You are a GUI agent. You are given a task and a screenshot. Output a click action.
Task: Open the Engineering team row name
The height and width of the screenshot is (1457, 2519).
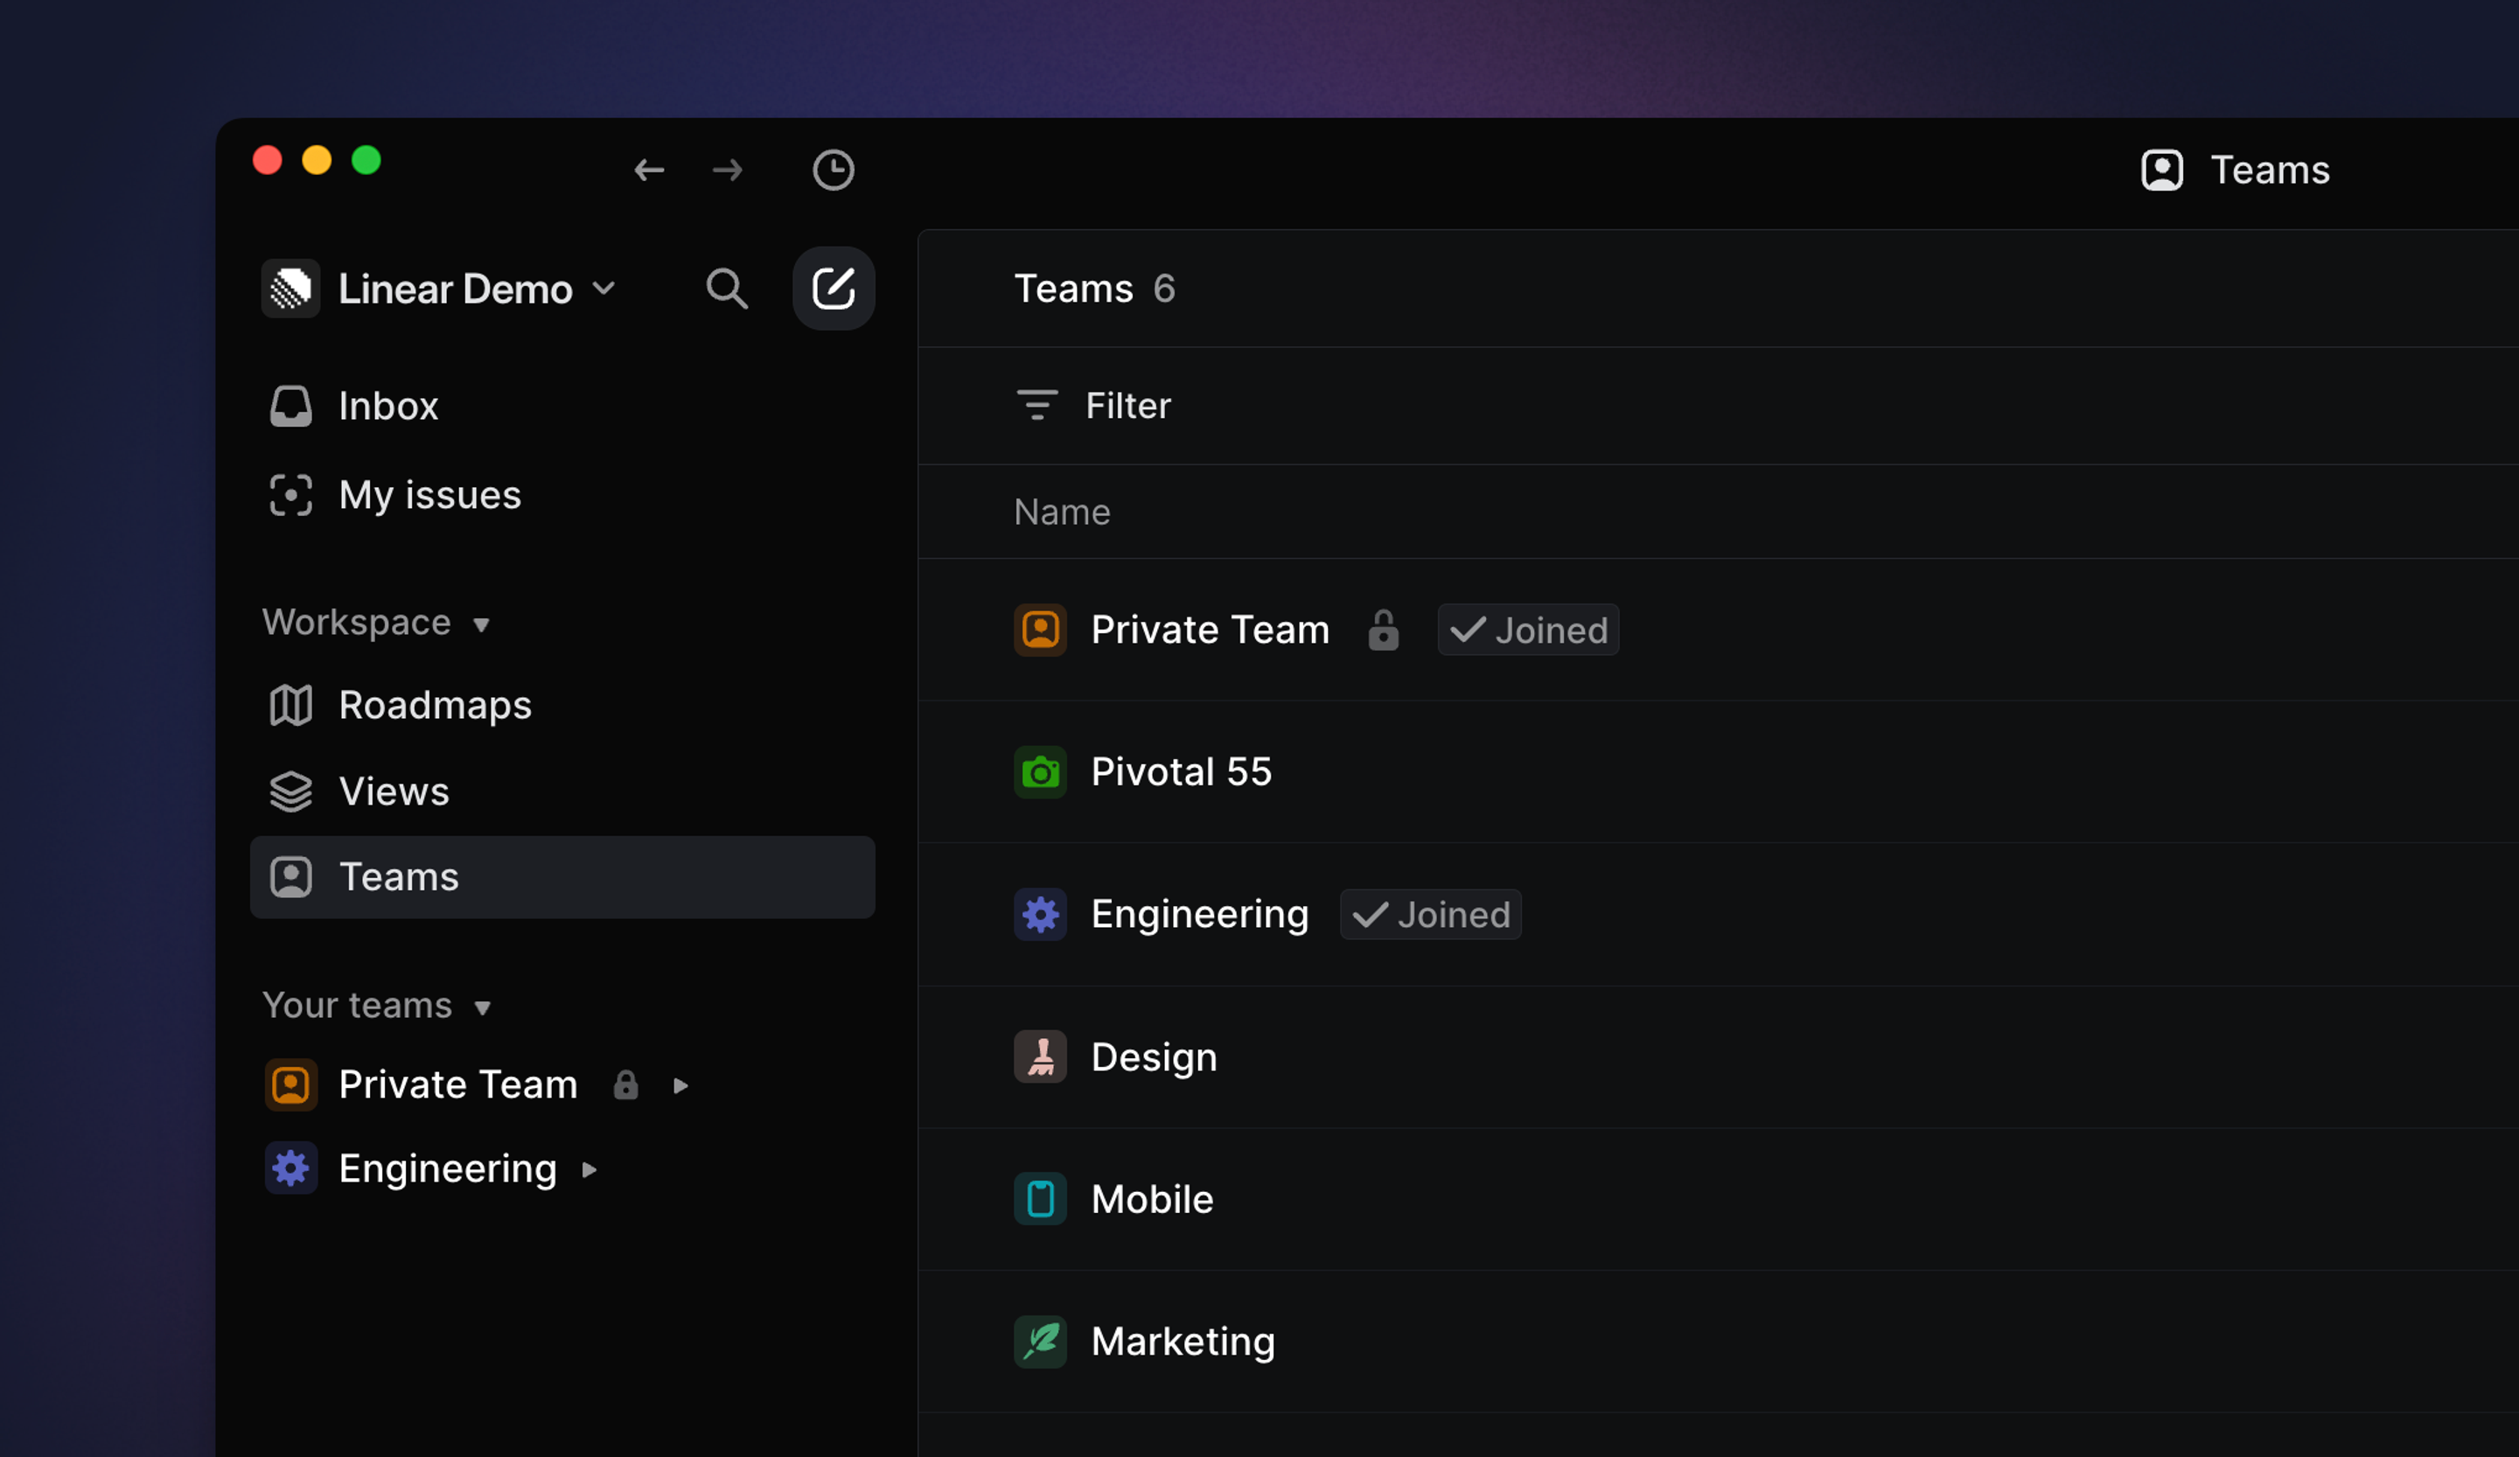[1199, 915]
